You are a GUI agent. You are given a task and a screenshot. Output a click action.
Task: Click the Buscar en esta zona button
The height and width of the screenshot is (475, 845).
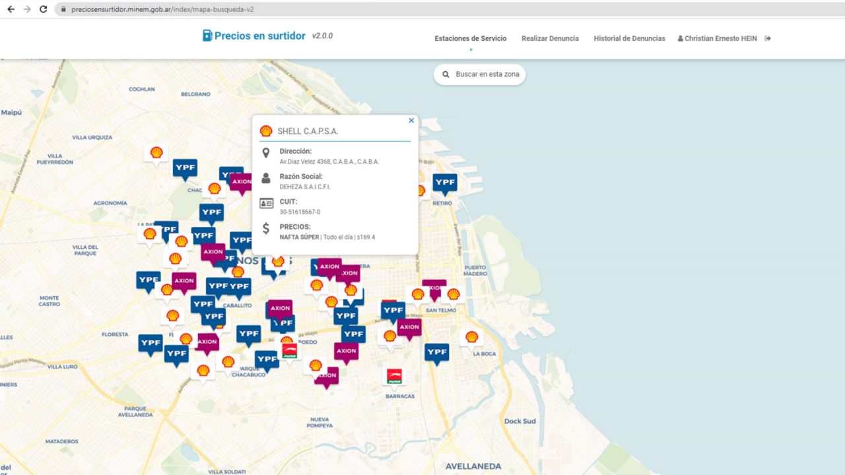click(480, 75)
